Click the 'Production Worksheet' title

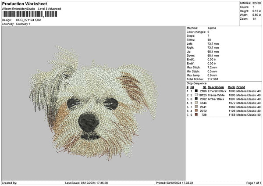[x=25, y=4]
